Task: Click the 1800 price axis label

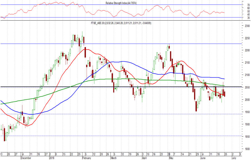Action: pos(247,149)
